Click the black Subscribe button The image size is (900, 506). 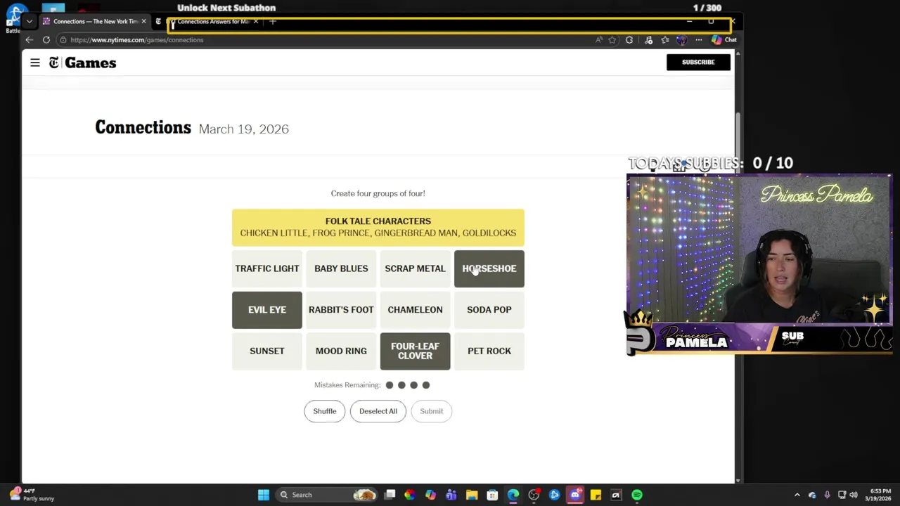click(698, 62)
